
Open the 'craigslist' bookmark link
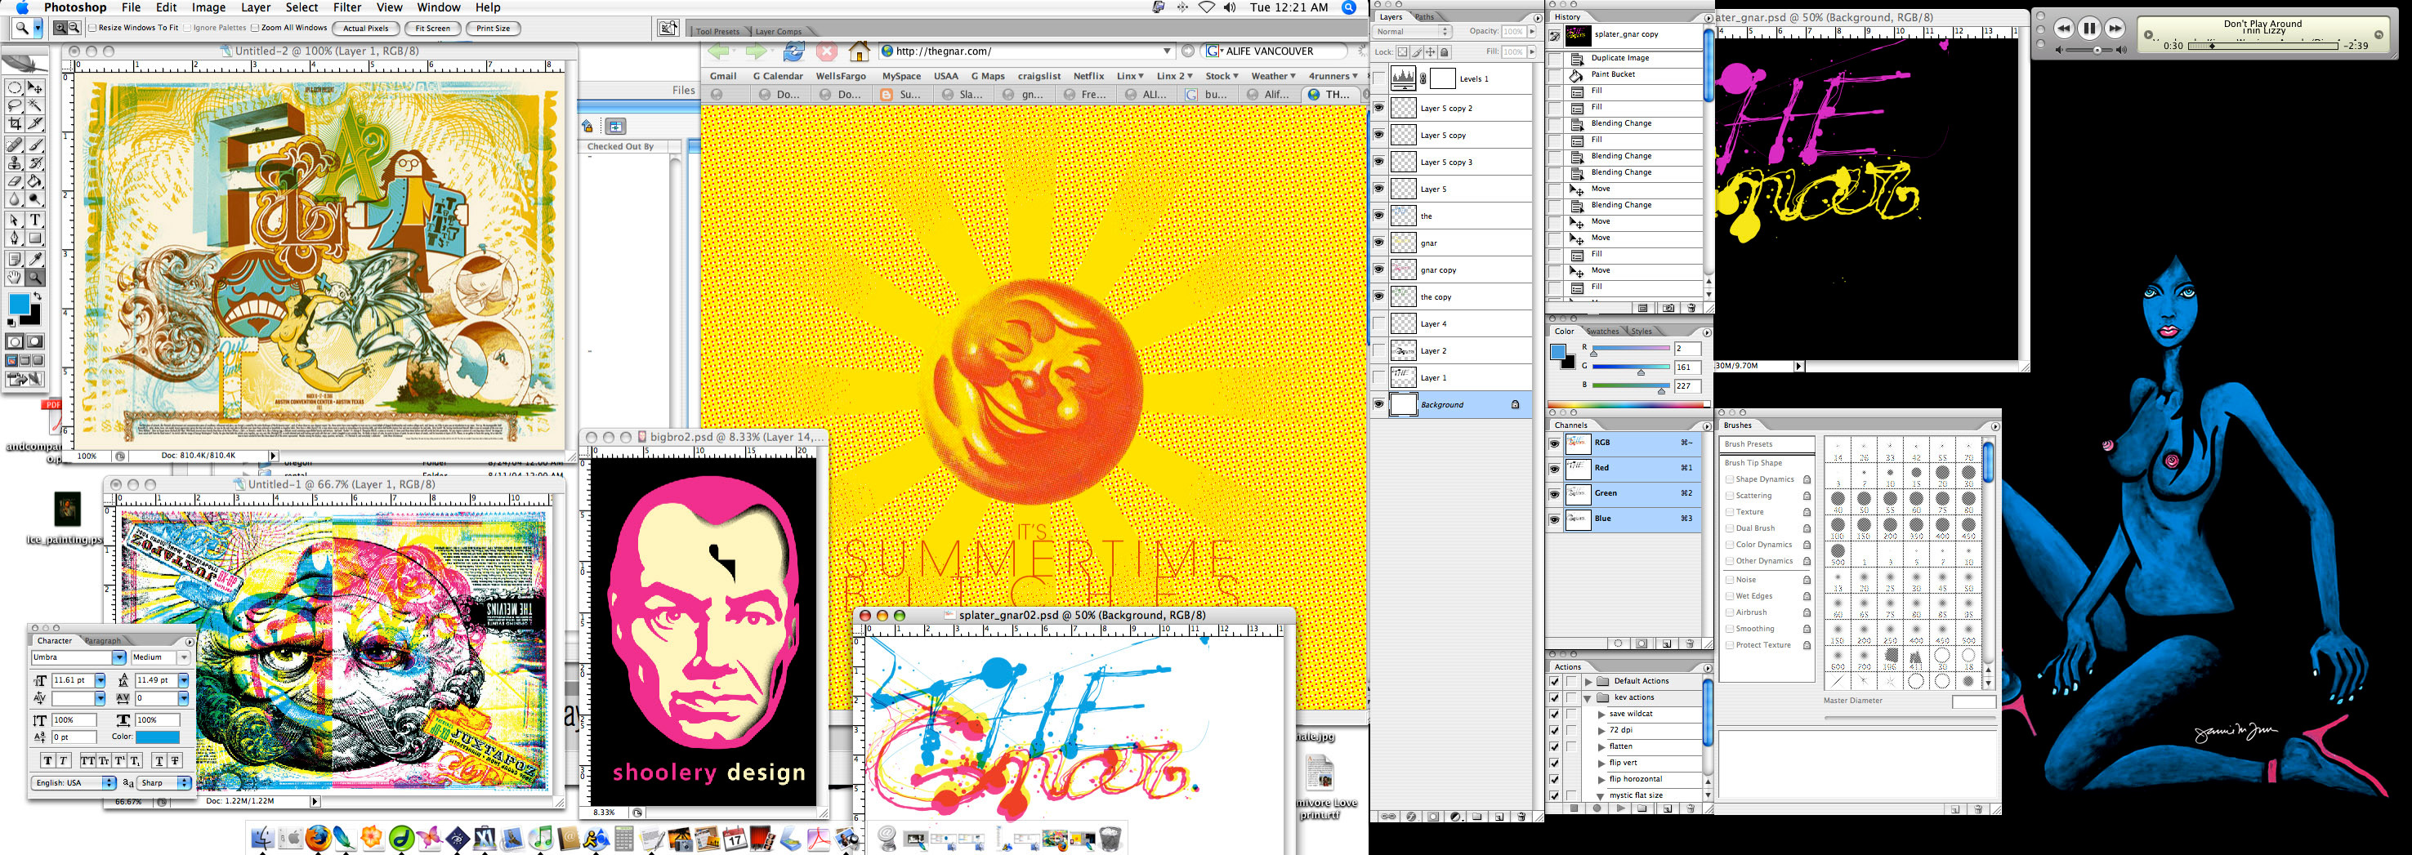[x=1039, y=76]
